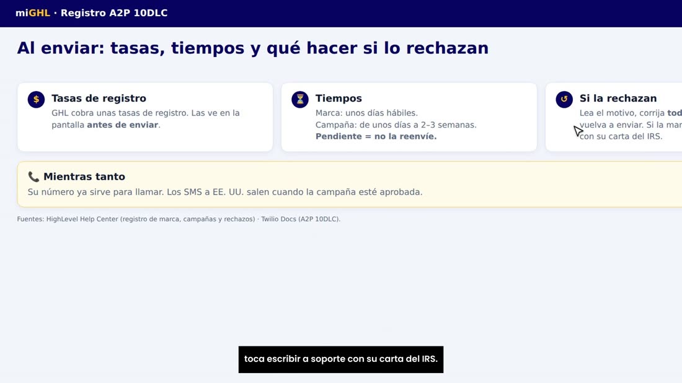The width and height of the screenshot is (682, 383).
Task: Click the subtitle caption about carta del IRS
Action: coord(341,359)
